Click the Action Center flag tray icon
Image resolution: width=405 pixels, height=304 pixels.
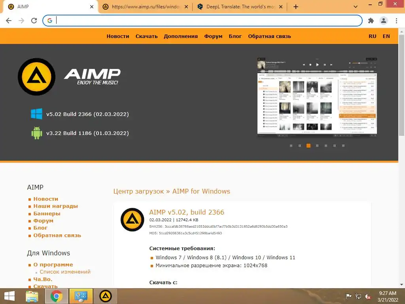[348, 296]
